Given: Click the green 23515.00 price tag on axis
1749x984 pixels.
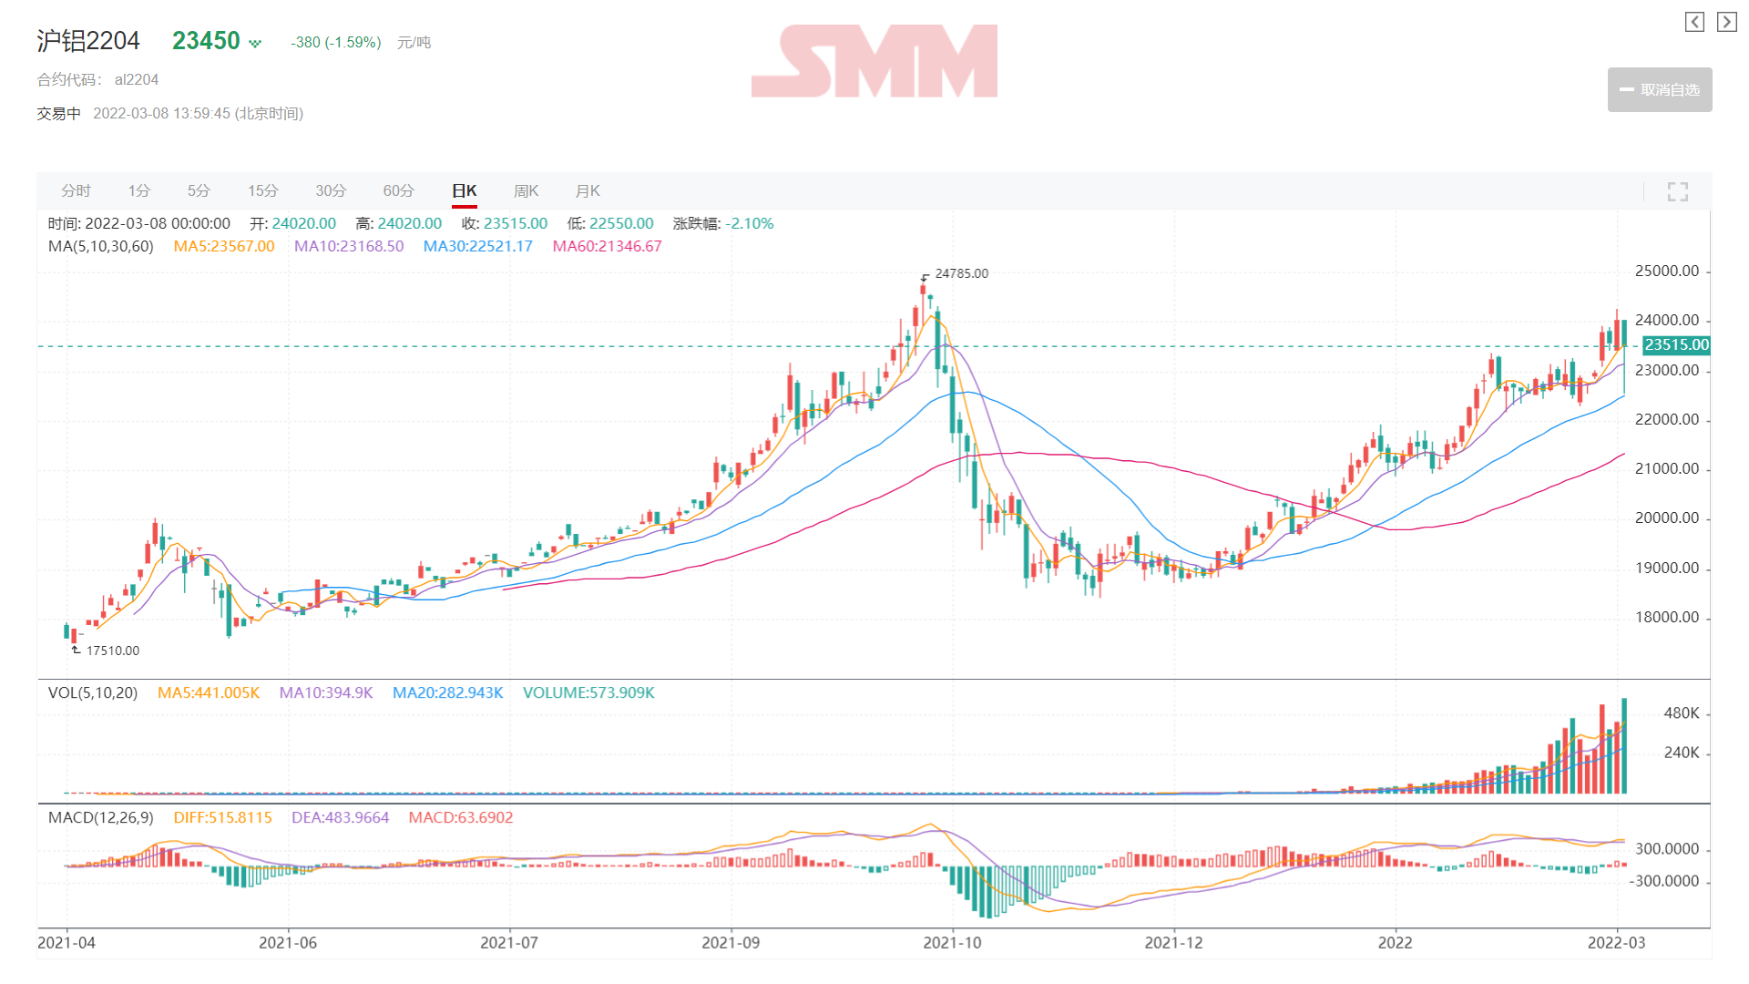Looking at the screenshot, I should click(x=1676, y=345).
